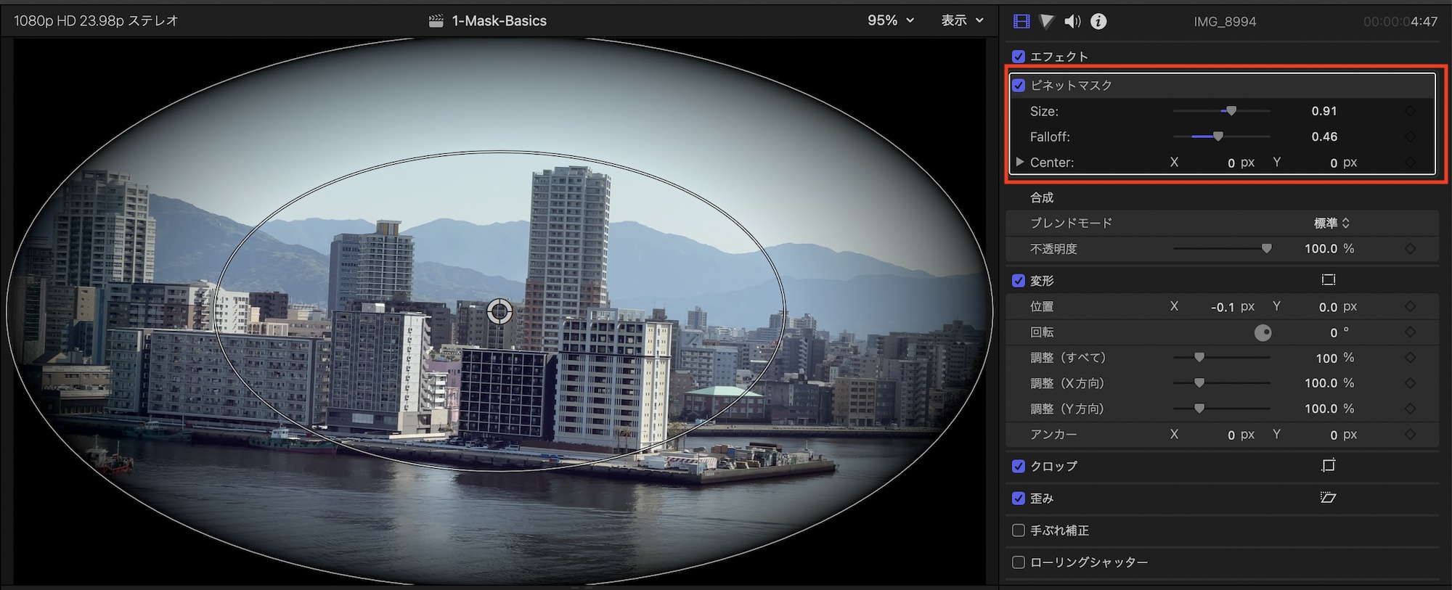Image resolution: width=1452 pixels, height=590 pixels.
Task: Click the clapperboard icon beside 1-Mask-Basics
Action: tap(436, 21)
